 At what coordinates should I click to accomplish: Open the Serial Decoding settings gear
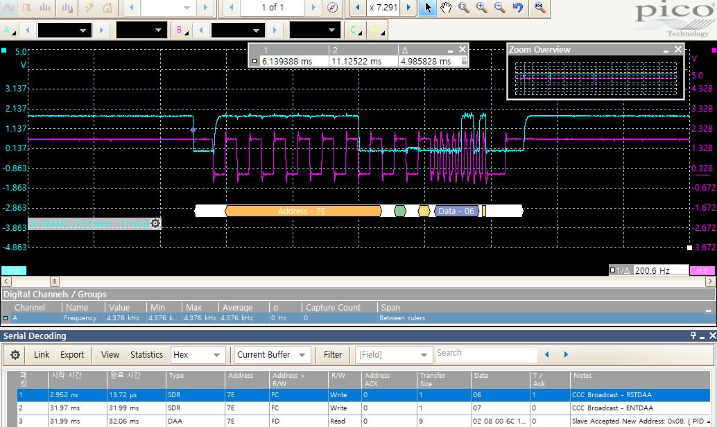[15, 354]
